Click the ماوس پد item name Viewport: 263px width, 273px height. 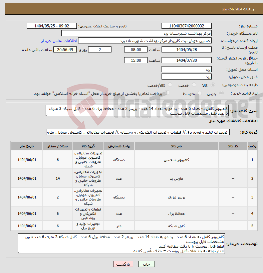coord(176,178)
